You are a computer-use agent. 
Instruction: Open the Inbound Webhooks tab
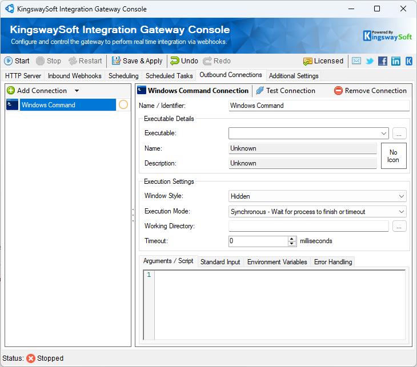click(74, 76)
